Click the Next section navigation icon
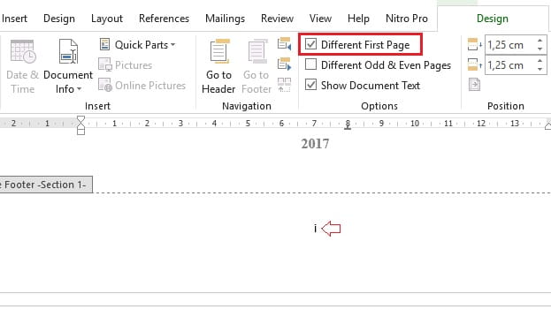Image resolution: width=551 pixels, height=332 pixels. (284, 64)
